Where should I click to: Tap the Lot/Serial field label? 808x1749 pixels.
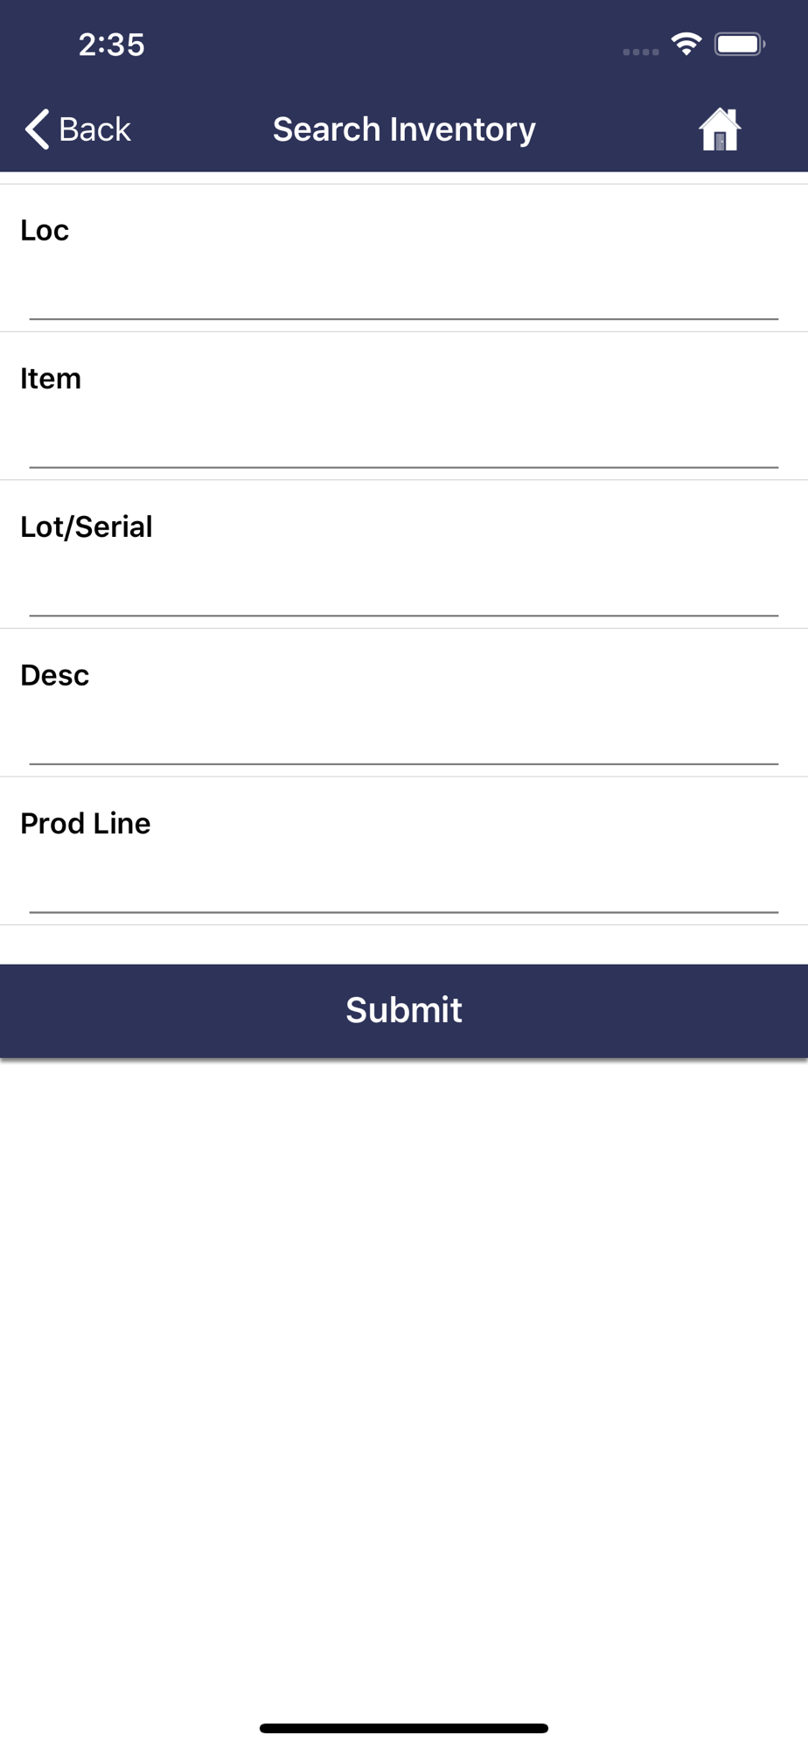point(87,527)
